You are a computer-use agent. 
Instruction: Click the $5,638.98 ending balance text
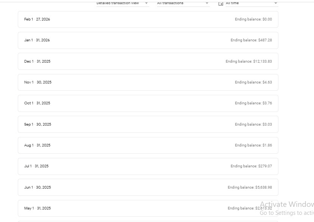point(263,187)
